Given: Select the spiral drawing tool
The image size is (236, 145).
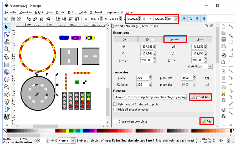Looking at the screenshot, I should (7, 94).
